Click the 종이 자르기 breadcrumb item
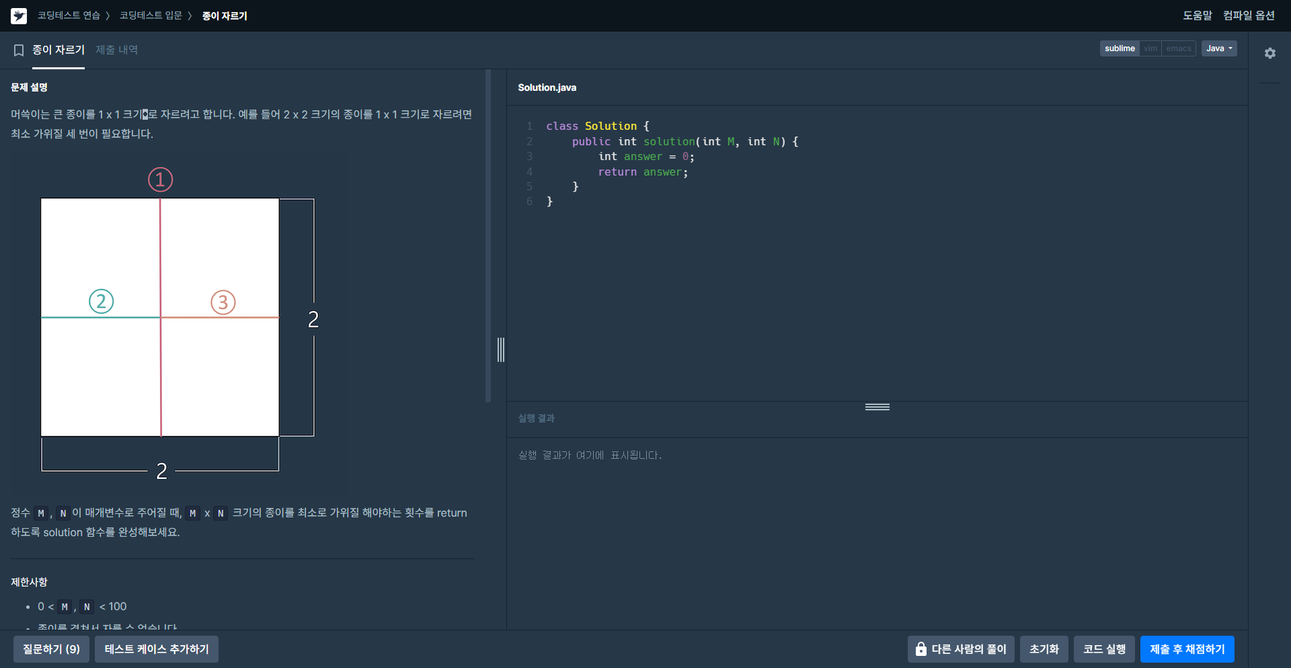This screenshot has height=668, width=1291. pos(225,15)
